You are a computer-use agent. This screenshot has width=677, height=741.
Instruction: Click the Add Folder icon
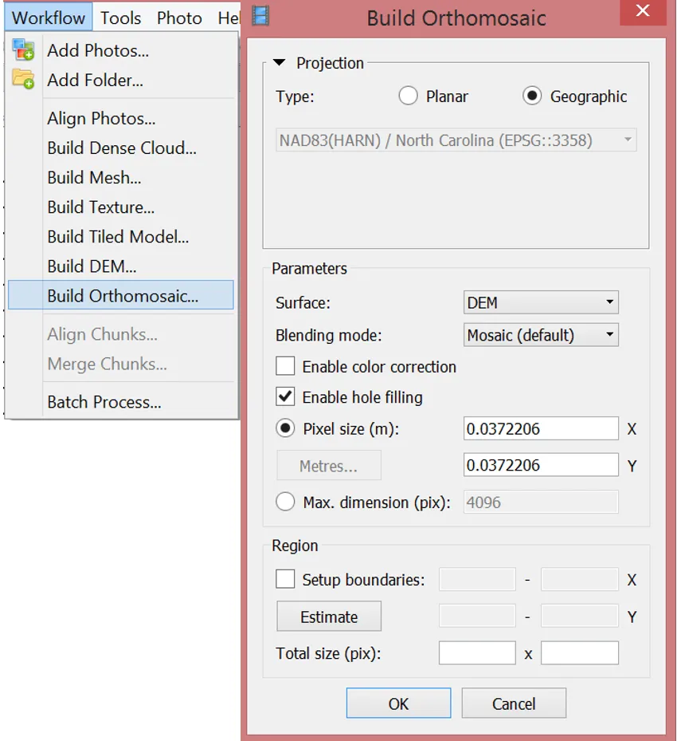pos(23,79)
